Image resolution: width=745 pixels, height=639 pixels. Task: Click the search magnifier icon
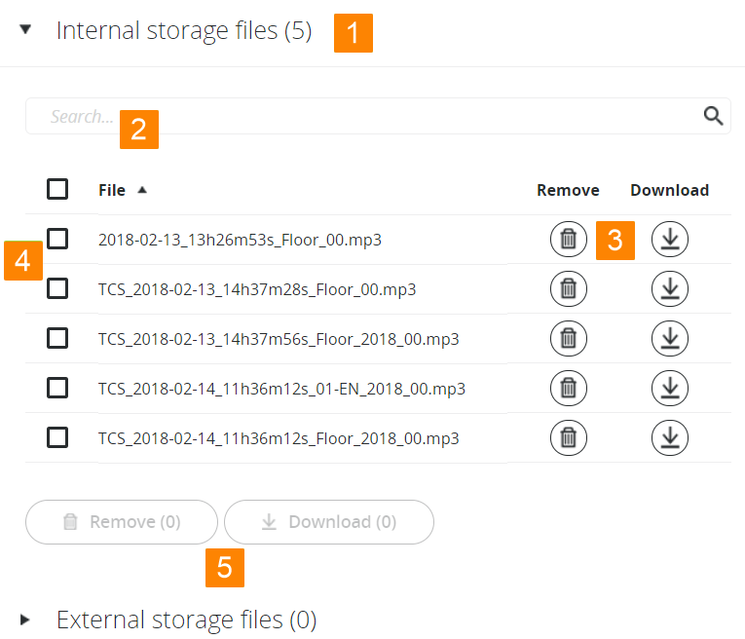pos(713,116)
